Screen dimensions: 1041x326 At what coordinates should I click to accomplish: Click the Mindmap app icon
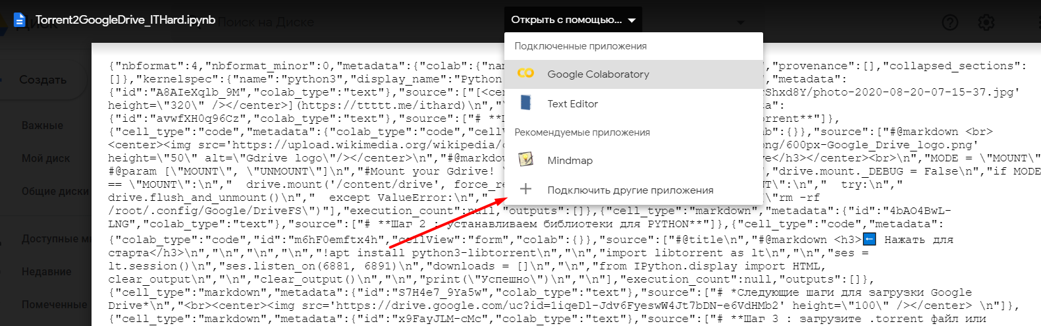(x=525, y=159)
